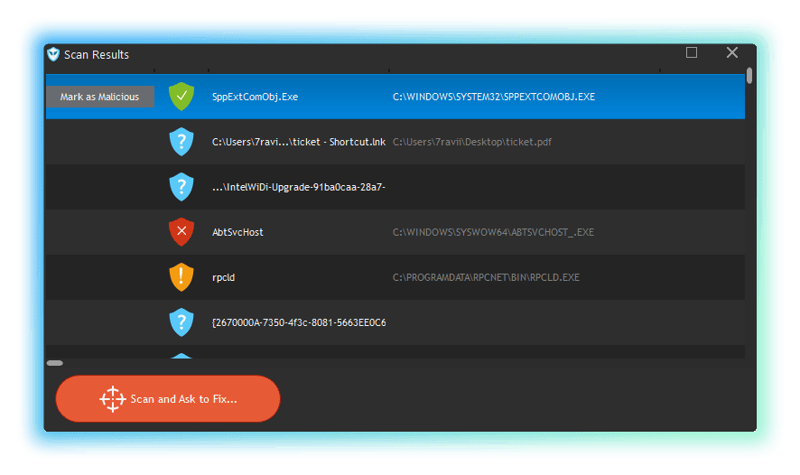Click the orange warning shield beside rpcld
The height and width of the screenshot is (475, 800).
pyautogui.click(x=181, y=277)
